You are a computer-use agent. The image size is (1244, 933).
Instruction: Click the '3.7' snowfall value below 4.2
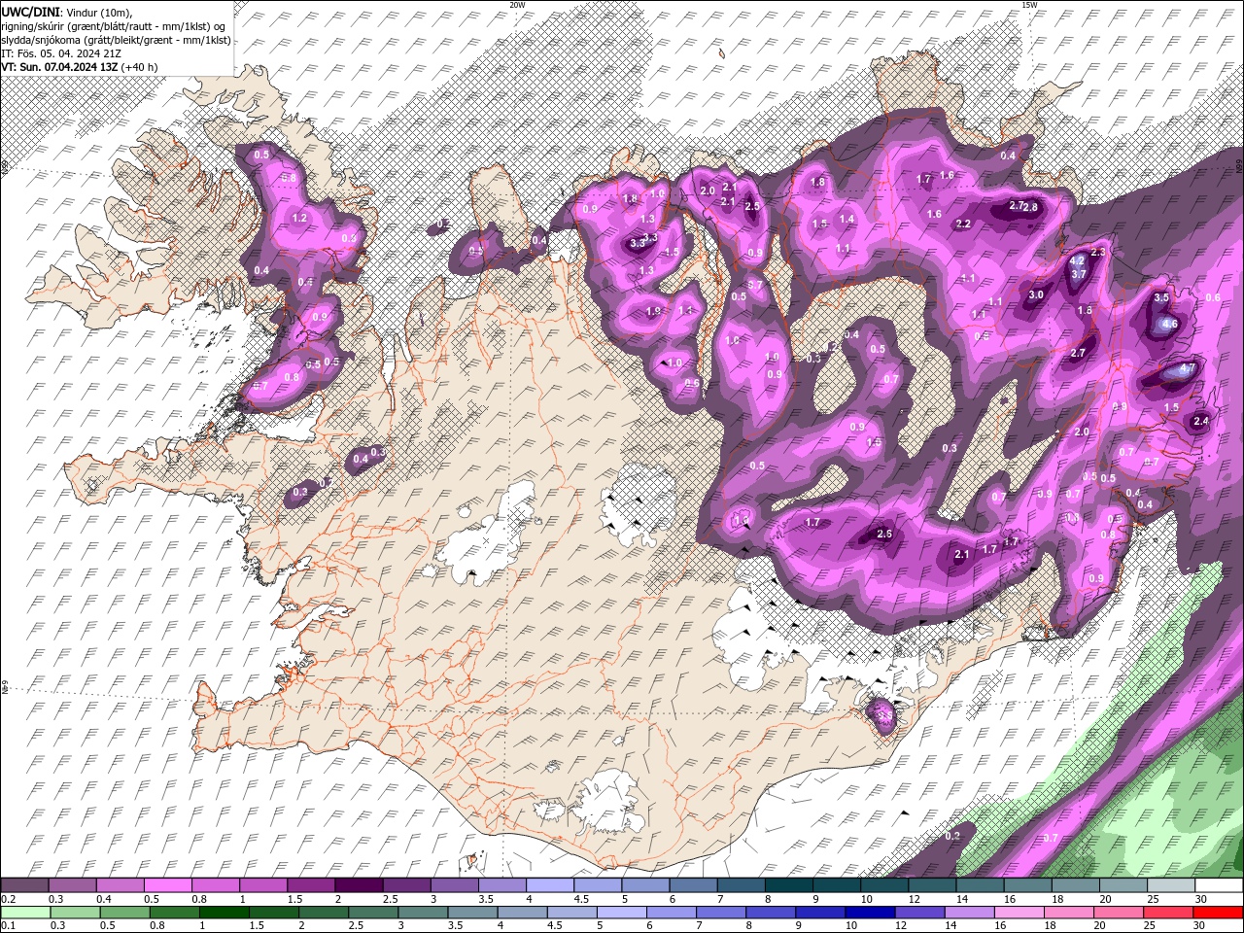pyautogui.click(x=1078, y=275)
